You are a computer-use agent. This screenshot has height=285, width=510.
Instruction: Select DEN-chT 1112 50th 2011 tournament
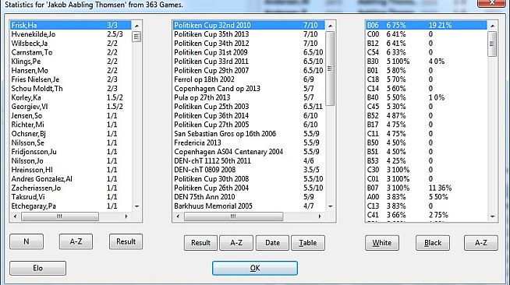[249, 160]
